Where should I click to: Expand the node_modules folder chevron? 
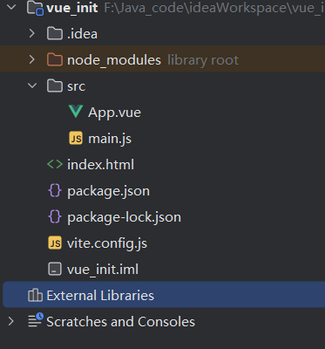tap(32, 59)
